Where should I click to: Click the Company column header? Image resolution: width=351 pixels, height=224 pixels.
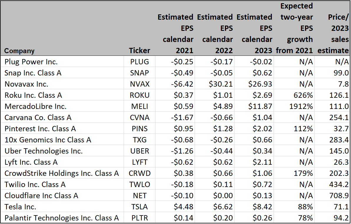(x=19, y=51)
